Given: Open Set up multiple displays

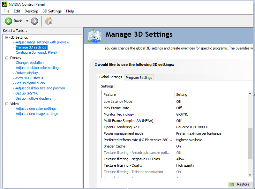Looking at the screenshot, I should pos(34,98).
